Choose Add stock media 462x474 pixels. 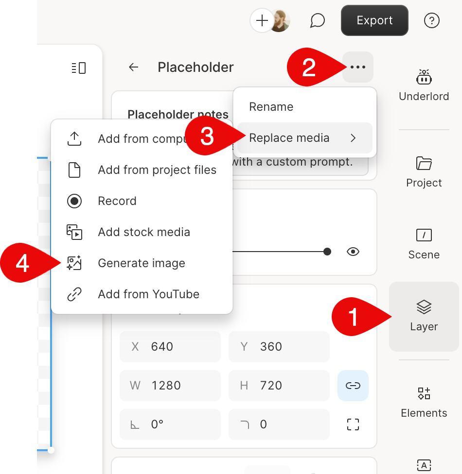tap(142, 232)
